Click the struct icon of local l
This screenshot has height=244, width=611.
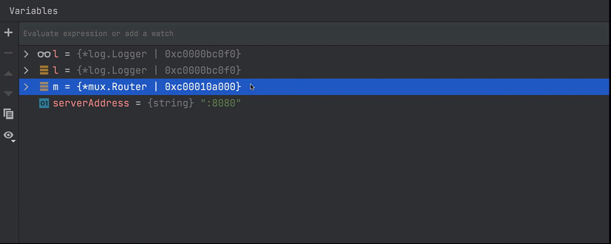click(44, 70)
